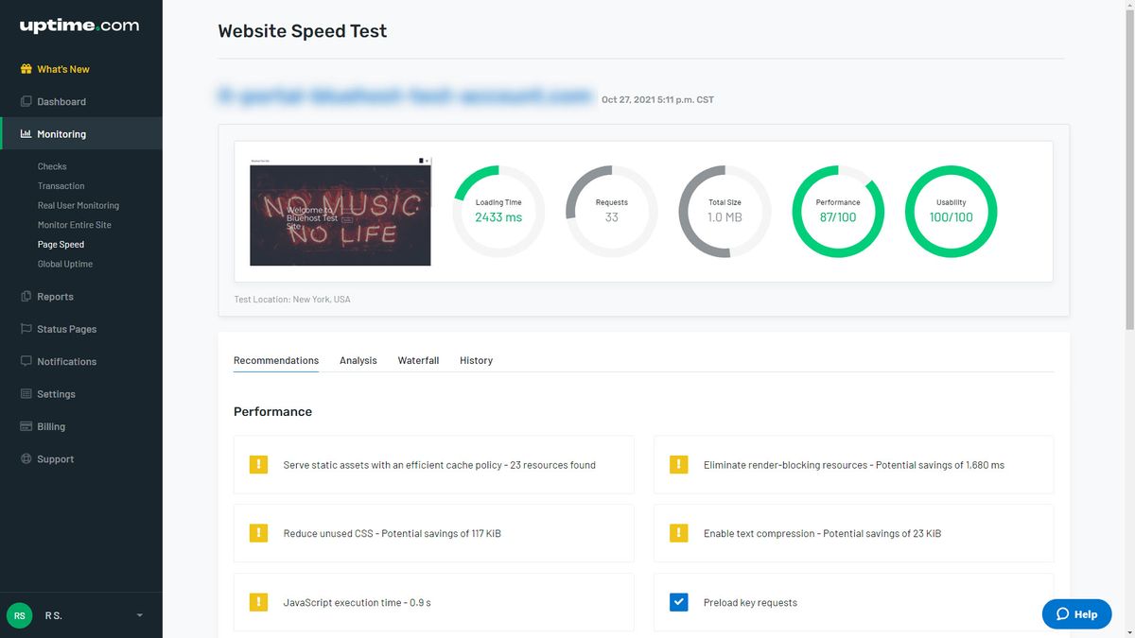Open the Billing section

49,426
